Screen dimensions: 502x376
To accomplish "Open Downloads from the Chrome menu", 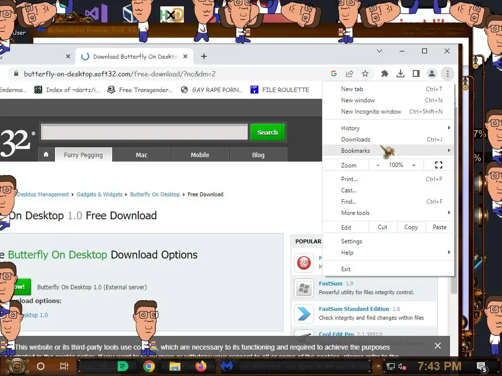I will click(388, 139).
